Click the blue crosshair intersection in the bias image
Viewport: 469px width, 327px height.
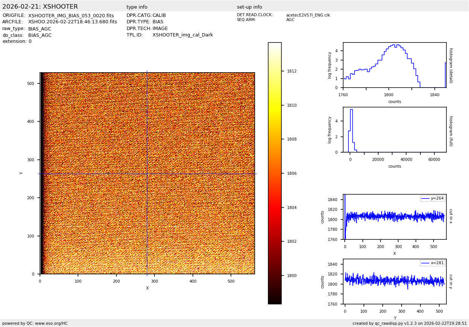[147, 174]
